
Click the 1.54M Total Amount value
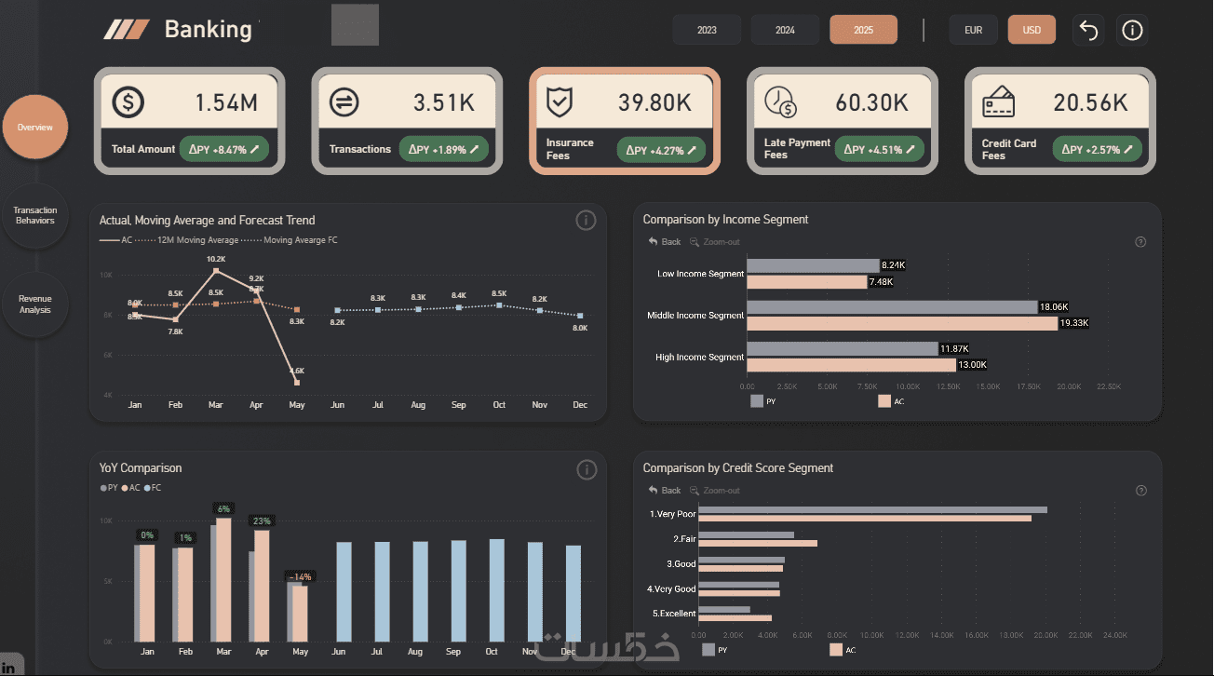[226, 102]
